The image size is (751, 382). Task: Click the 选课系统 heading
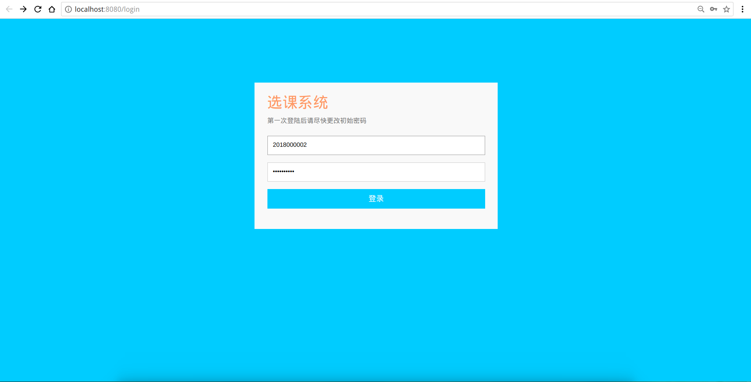(298, 102)
